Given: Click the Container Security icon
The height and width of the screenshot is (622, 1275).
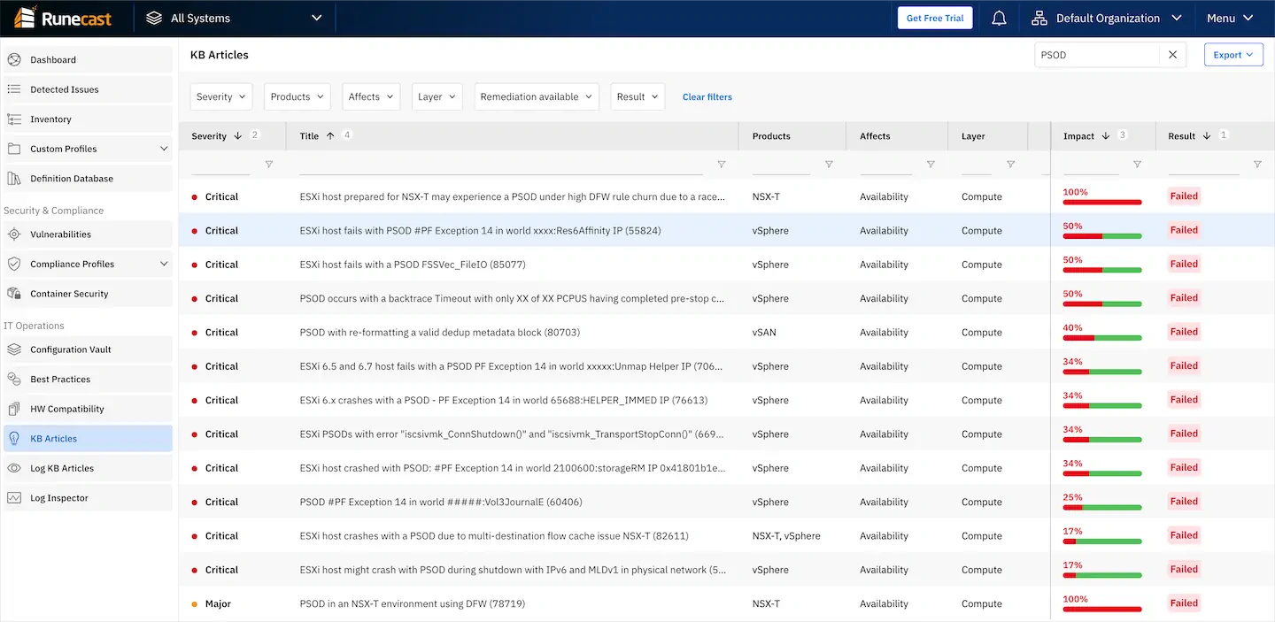Looking at the screenshot, I should [x=14, y=294].
